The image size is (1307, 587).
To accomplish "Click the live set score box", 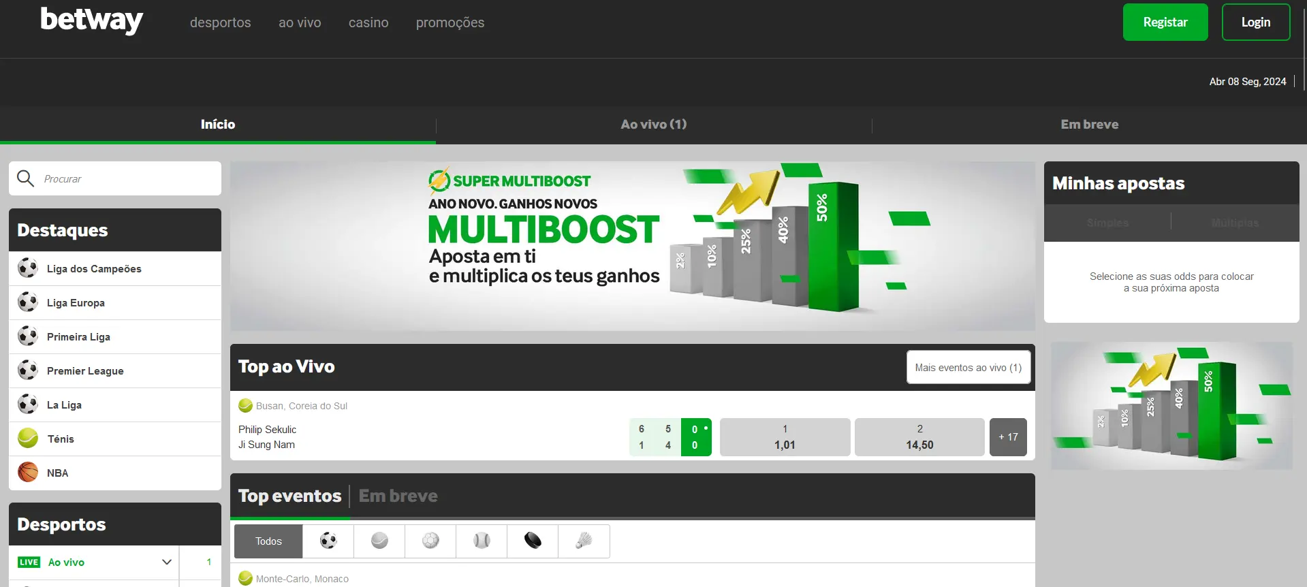I will pos(670,437).
